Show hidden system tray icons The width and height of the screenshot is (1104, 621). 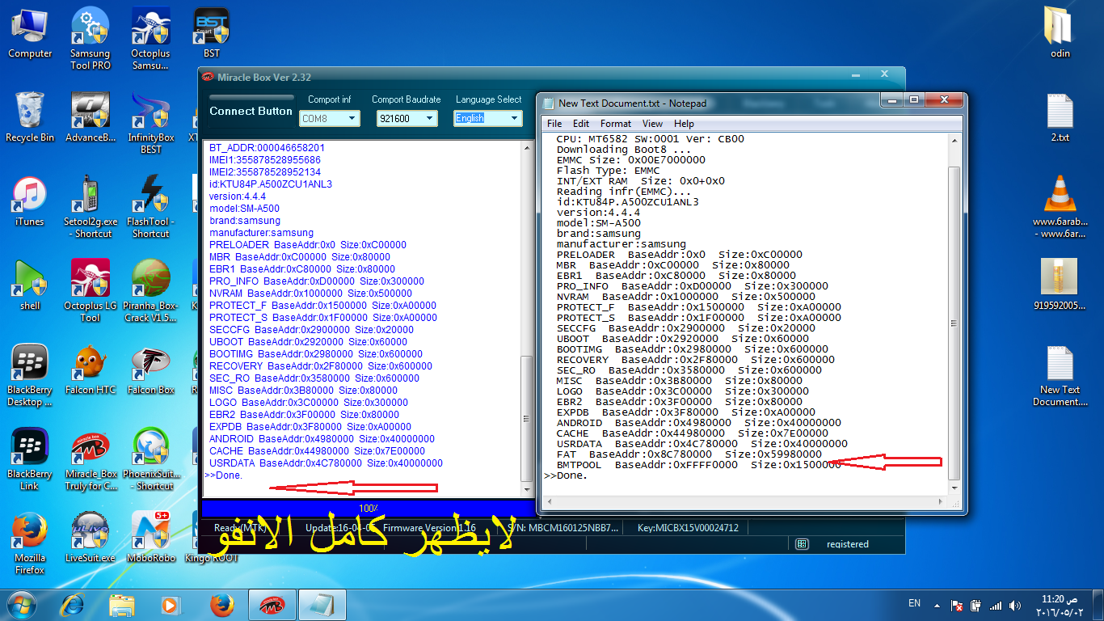[x=937, y=605]
